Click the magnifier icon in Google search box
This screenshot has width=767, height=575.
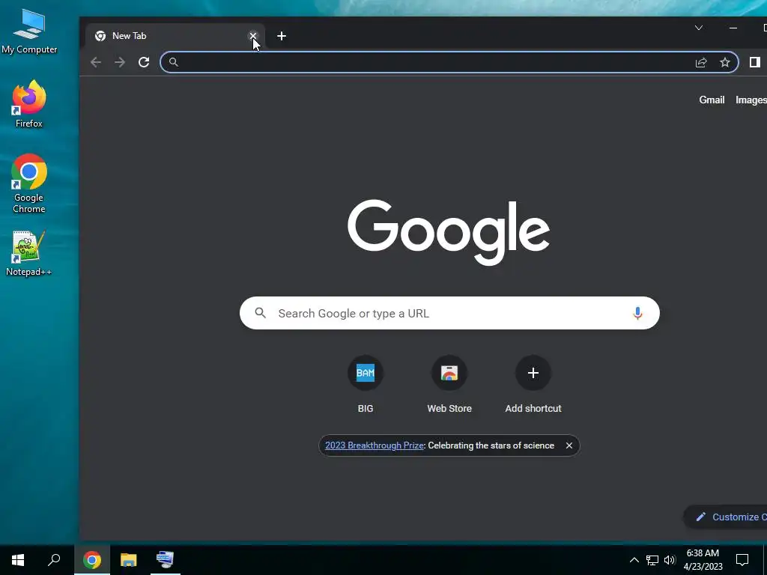click(x=261, y=313)
